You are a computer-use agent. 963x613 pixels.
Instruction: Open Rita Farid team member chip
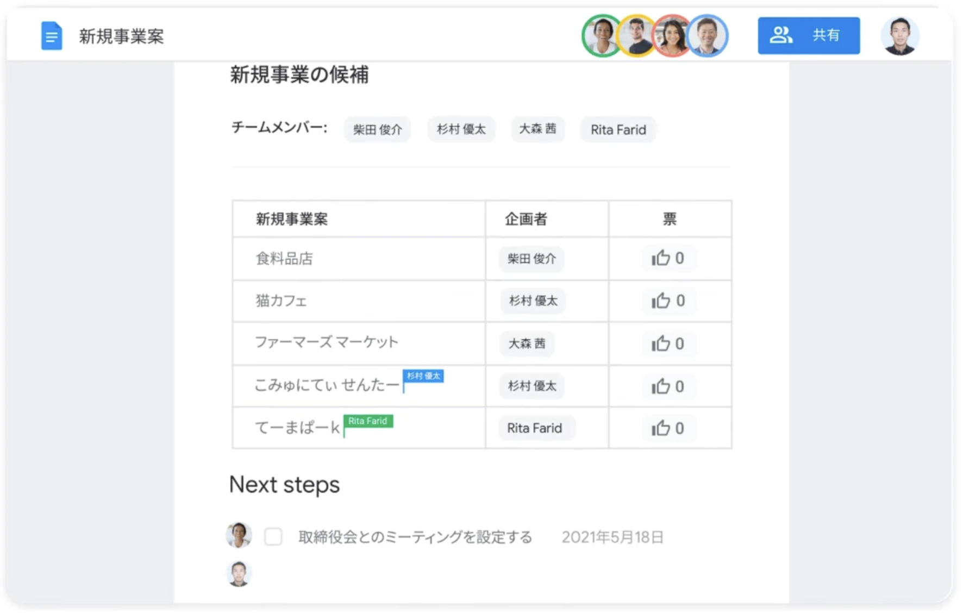coord(618,129)
